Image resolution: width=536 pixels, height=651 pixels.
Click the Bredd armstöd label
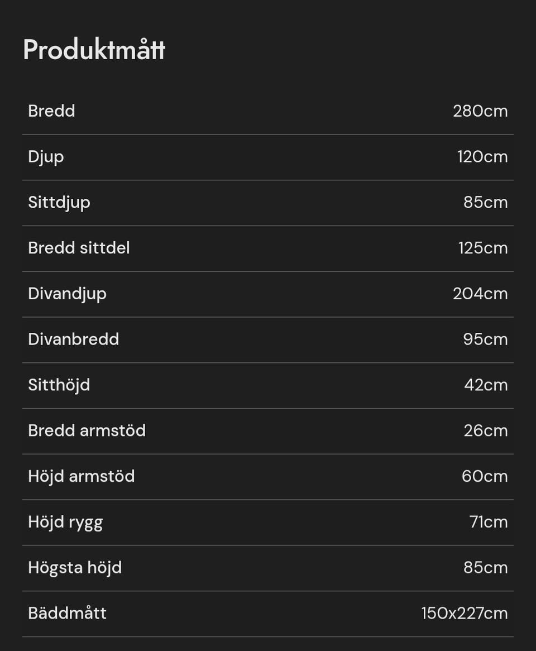point(87,430)
